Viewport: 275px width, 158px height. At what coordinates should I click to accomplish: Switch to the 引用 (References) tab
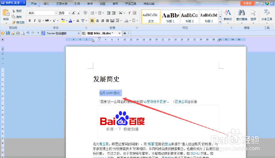[x=77, y=4]
